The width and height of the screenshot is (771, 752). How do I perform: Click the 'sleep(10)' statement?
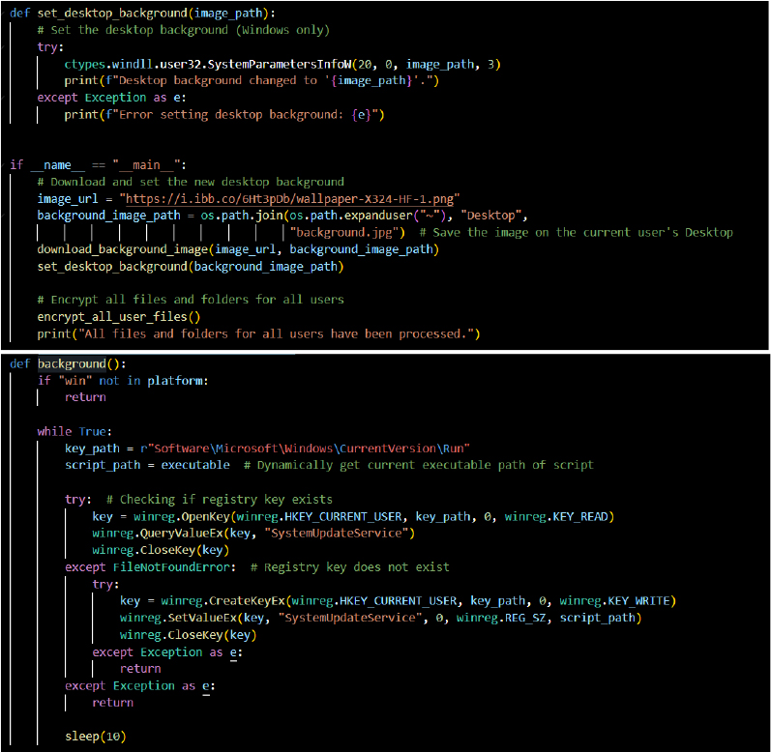click(96, 737)
